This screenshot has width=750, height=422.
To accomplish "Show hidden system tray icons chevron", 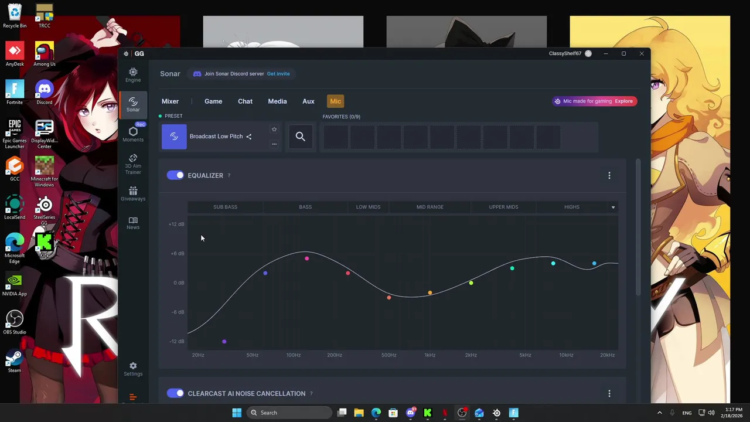I will coord(659,413).
